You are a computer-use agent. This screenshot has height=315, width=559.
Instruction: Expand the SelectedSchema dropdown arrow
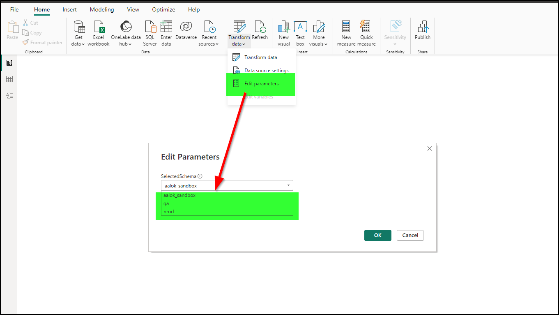click(288, 185)
